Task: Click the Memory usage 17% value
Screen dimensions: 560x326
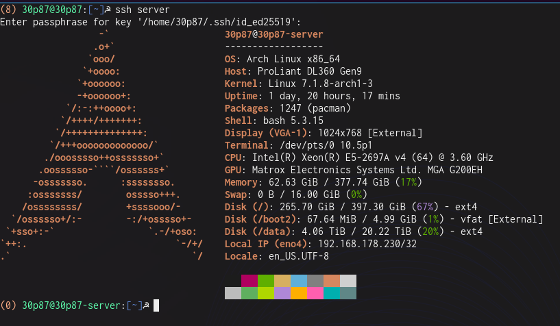Action: point(409,182)
